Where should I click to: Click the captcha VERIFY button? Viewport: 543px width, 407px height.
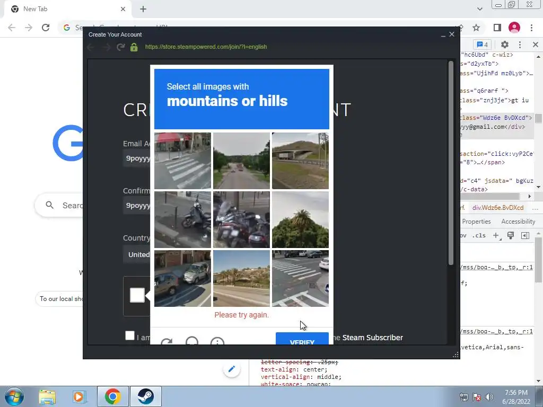pos(302,339)
